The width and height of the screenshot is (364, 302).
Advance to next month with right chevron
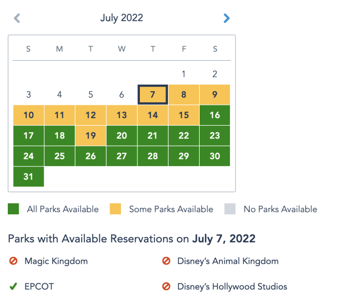(x=227, y=18)
